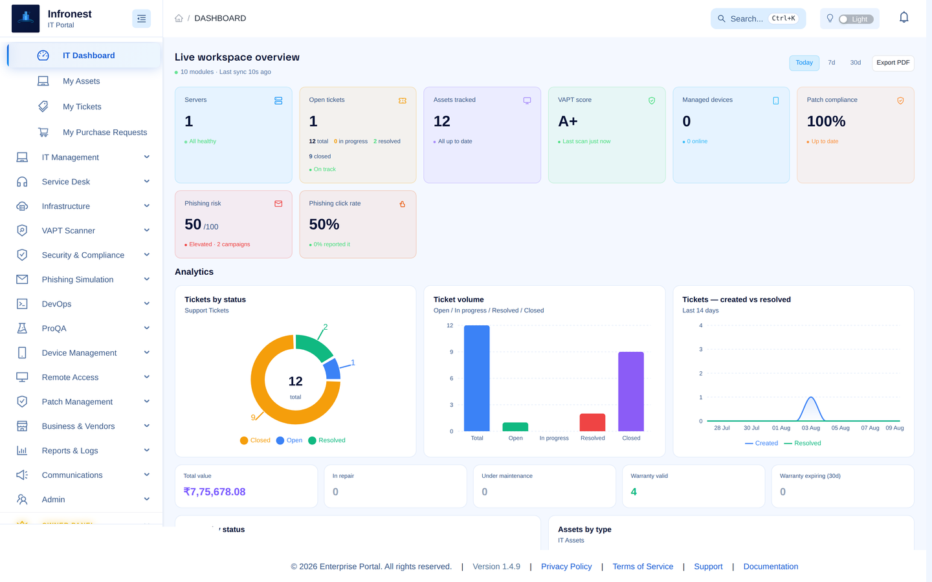The image size is (932, 582).
Task: Select the 30d time range tab
Action: coord(856,63)
